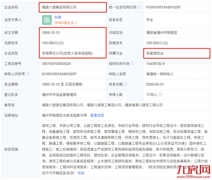Click address 福州市鼓楼区水部龙庭路10号
The image size is (212, 180).
[64, 115]
